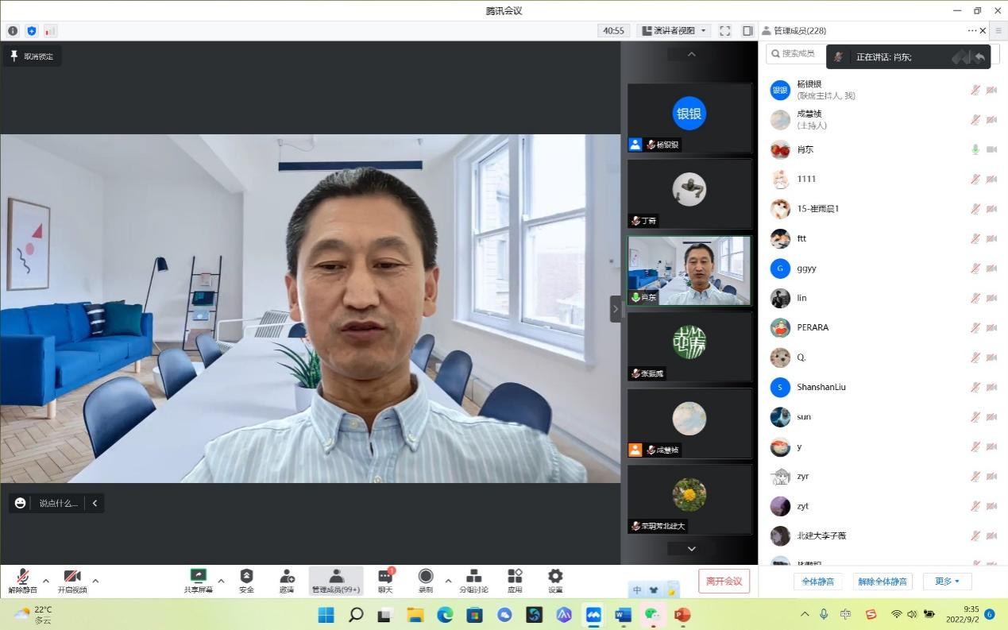Toggle 肖东's microphone in member list

click(975, 149)
